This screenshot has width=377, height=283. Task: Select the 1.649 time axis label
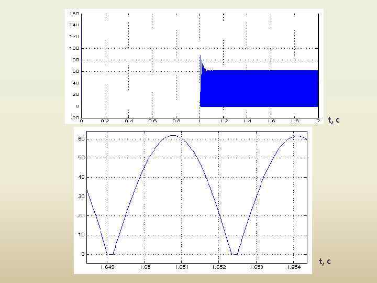click(x=107, y=267)
